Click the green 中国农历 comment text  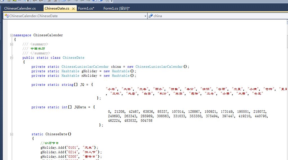38,49
